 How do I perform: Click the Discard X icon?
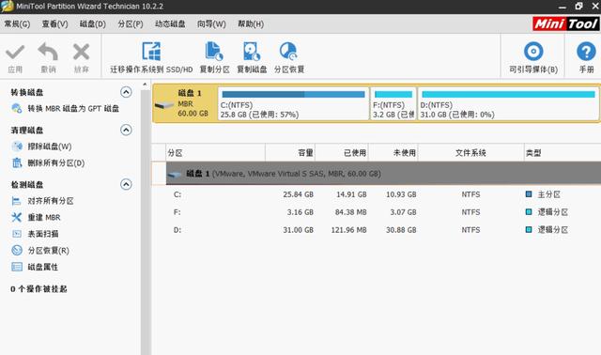[82, 52]
